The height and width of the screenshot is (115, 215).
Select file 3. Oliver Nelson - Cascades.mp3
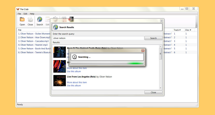(x=33, y=41)
